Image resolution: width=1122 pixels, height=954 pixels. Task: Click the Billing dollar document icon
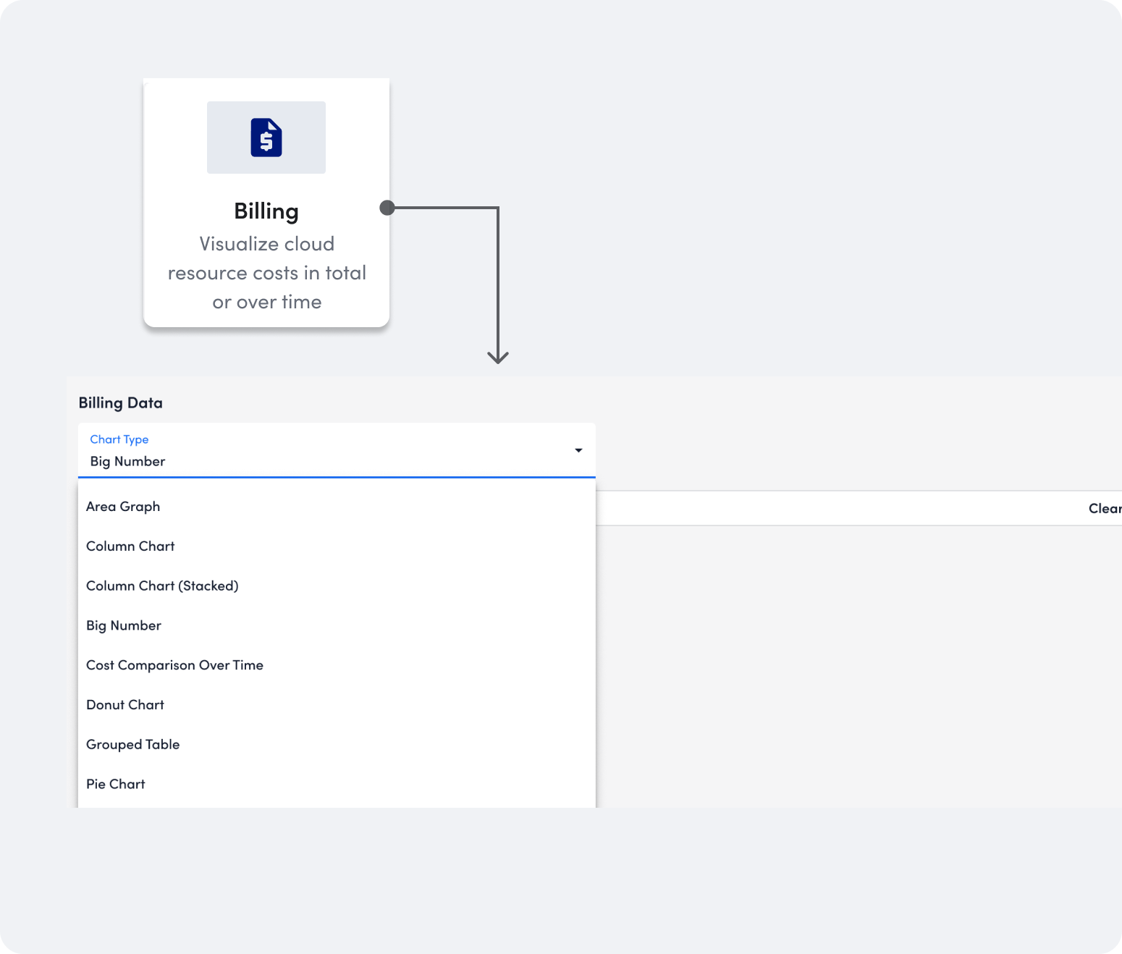point(266,138)
